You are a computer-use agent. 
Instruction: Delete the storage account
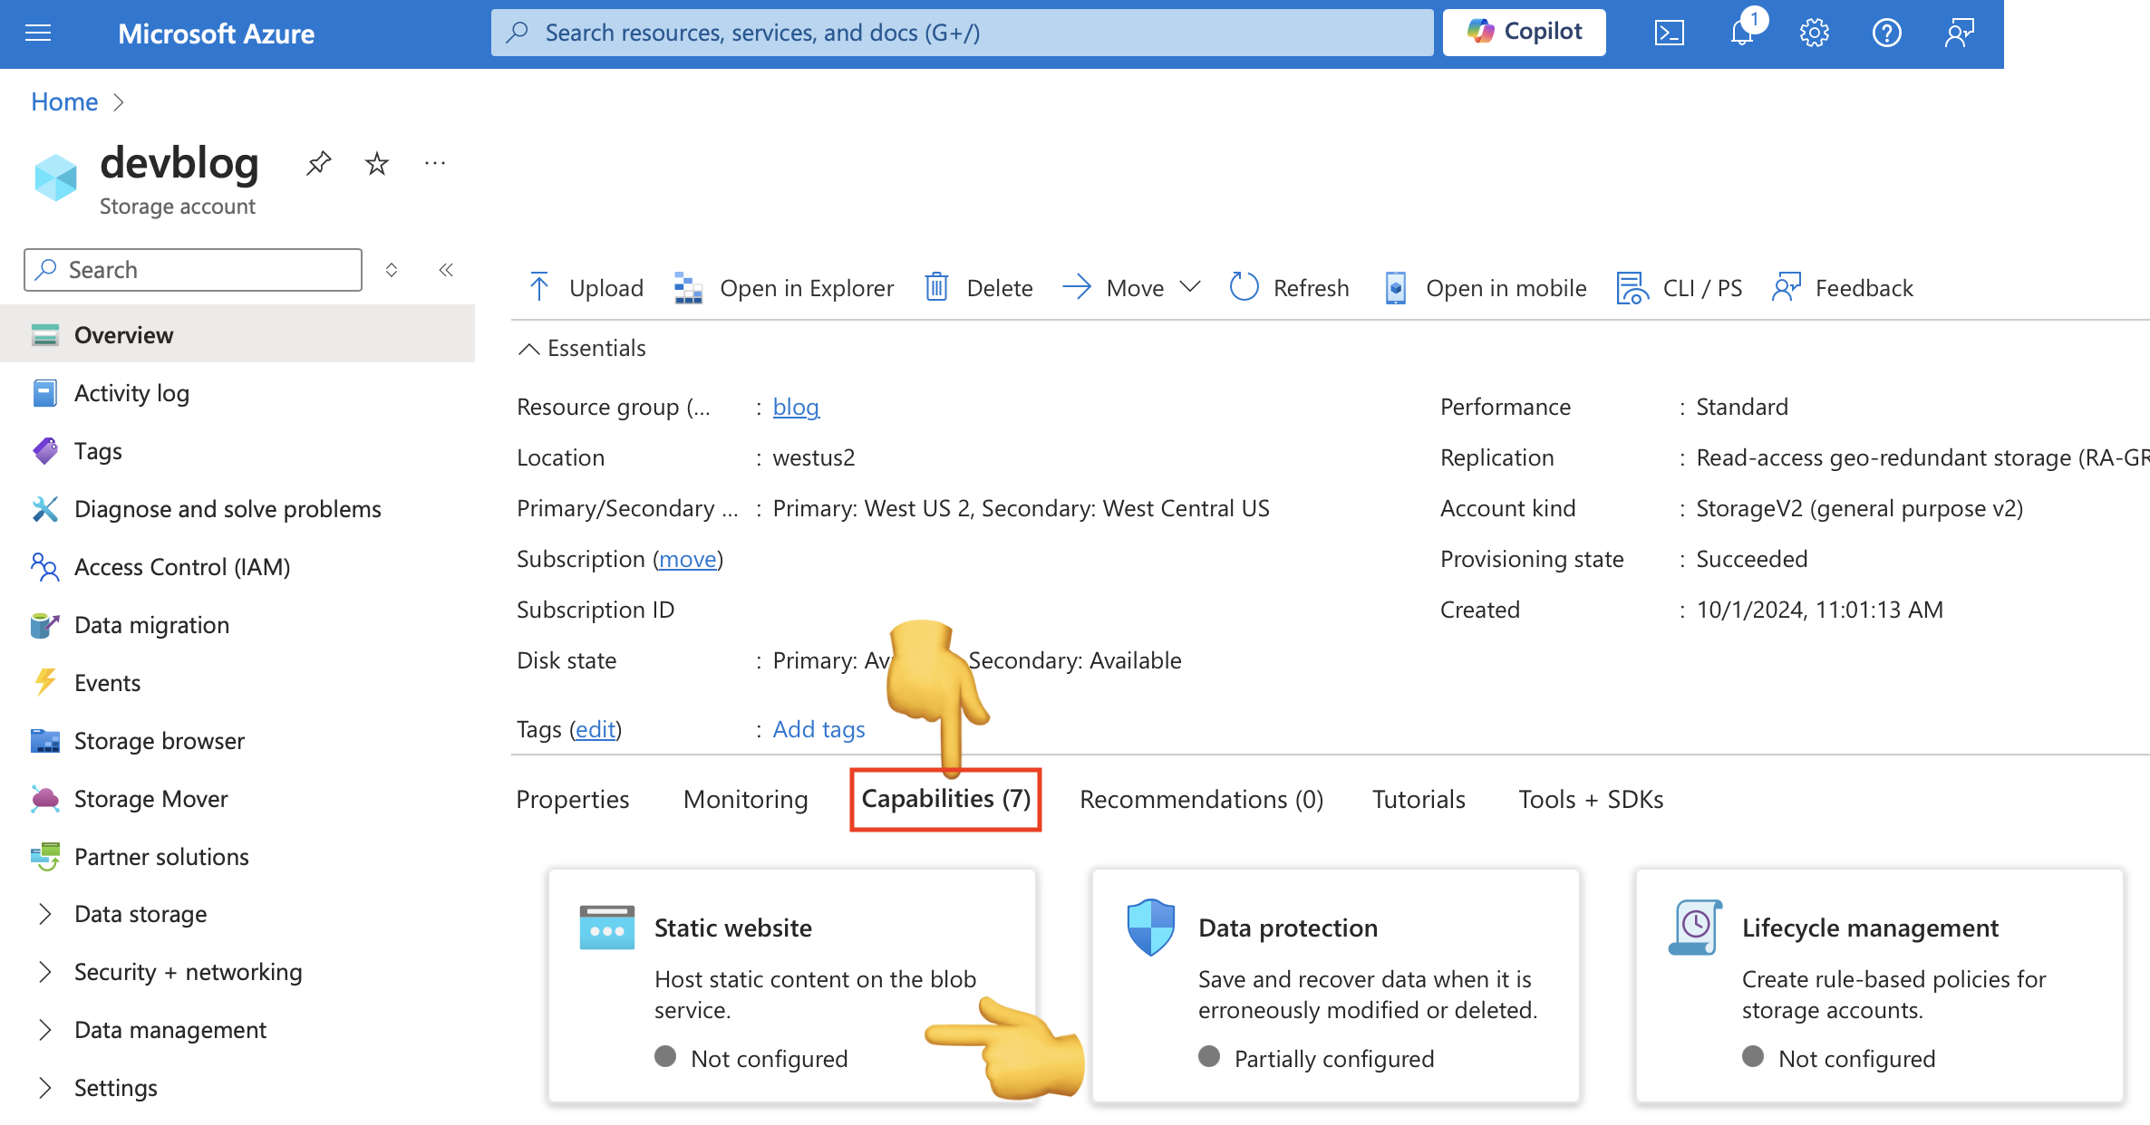pyautogui.click(x=979, y=288)
